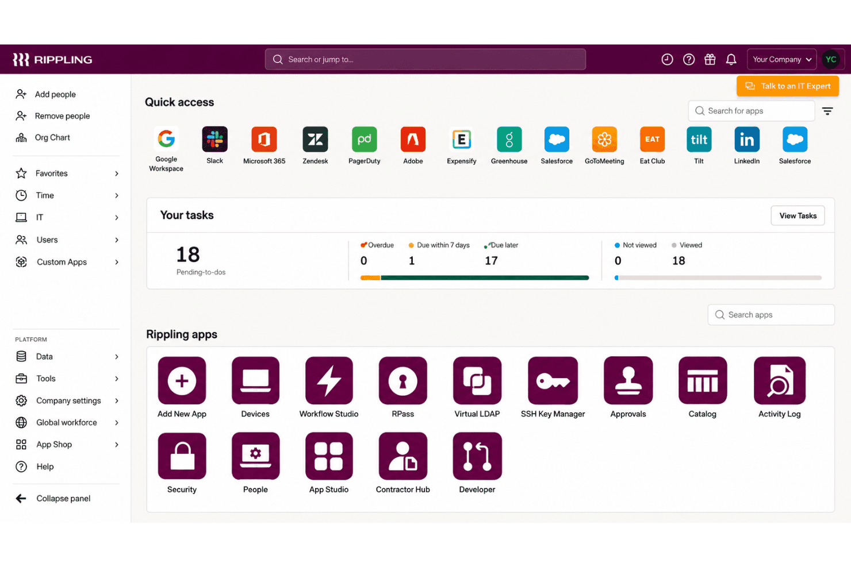Open Virtual LDAP app tile
This screenshot has height=567, width=851.
click(477, 380)
